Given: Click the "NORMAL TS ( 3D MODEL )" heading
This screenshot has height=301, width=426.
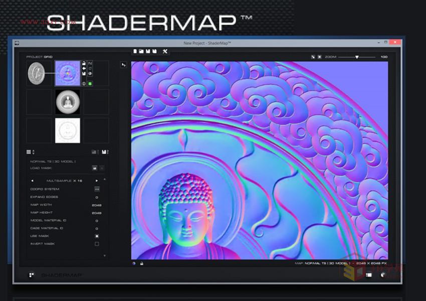Looking at the screenshot, I should point(53,162).
